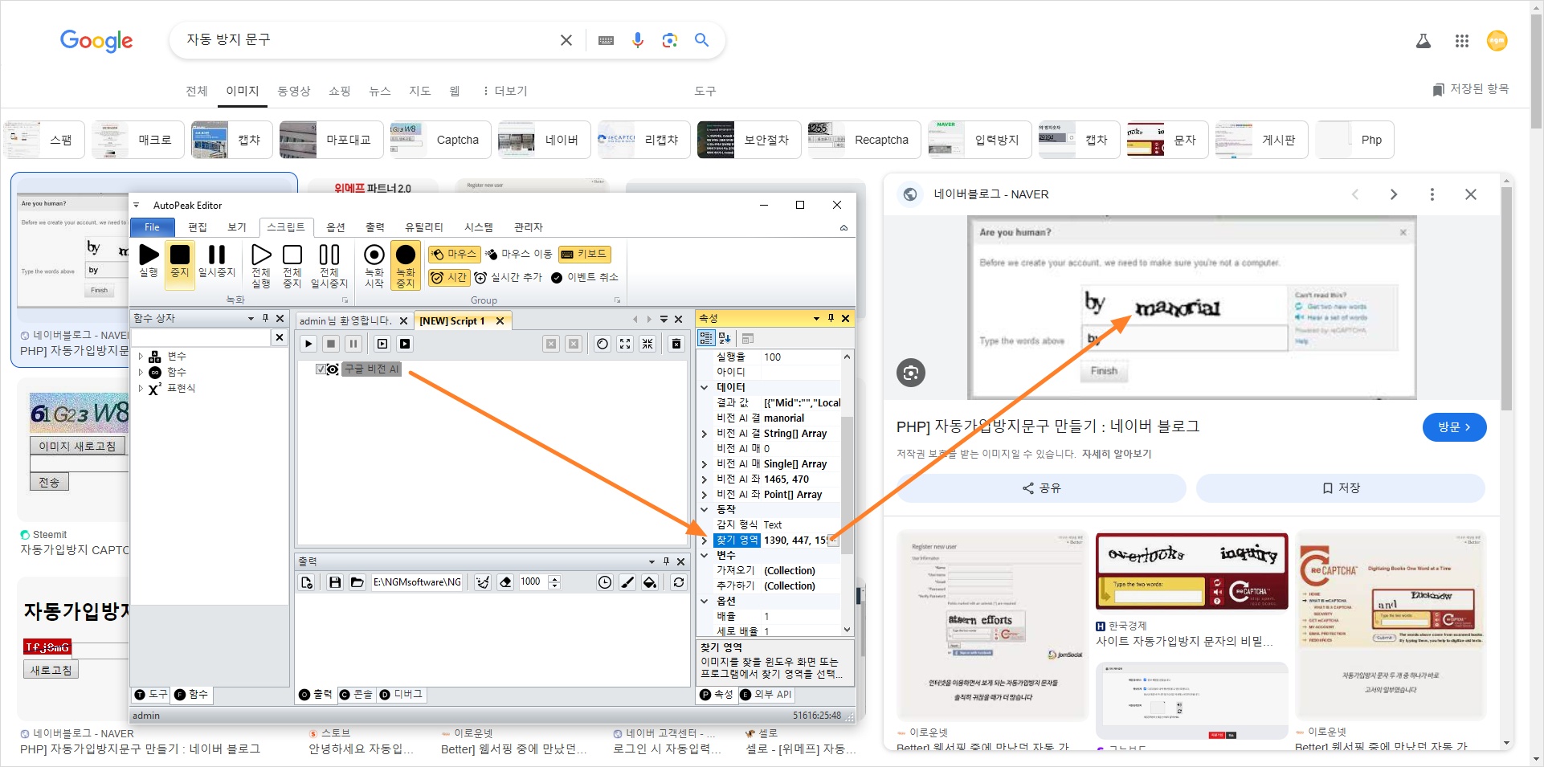
Task: Run the script with the 실행 play icon
Action: click(x=149, y=261)
